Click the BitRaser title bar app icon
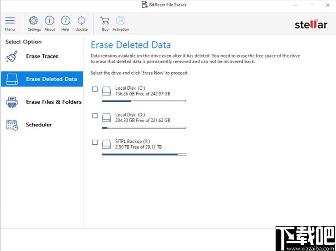The width and height of the screenshot is (336, 251). tap(145, 4)
